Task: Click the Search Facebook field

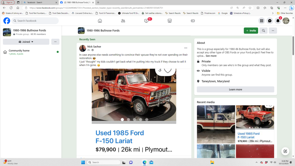Action: 35,21
